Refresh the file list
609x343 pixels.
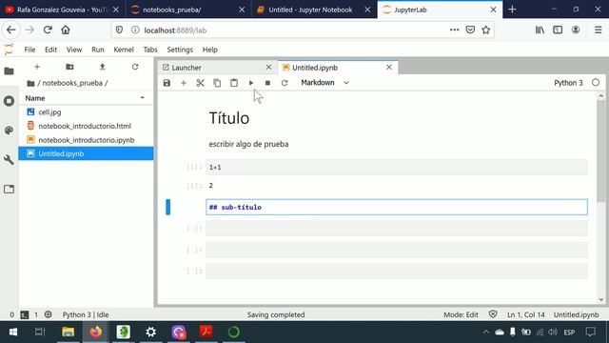point(135,67)
